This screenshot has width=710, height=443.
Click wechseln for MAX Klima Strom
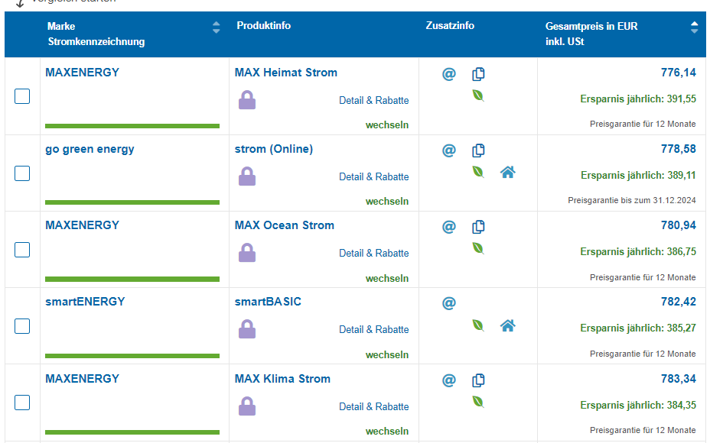[x=386, y=432]
